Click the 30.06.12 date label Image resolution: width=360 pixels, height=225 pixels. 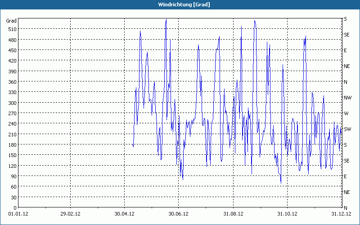[178, 214]
